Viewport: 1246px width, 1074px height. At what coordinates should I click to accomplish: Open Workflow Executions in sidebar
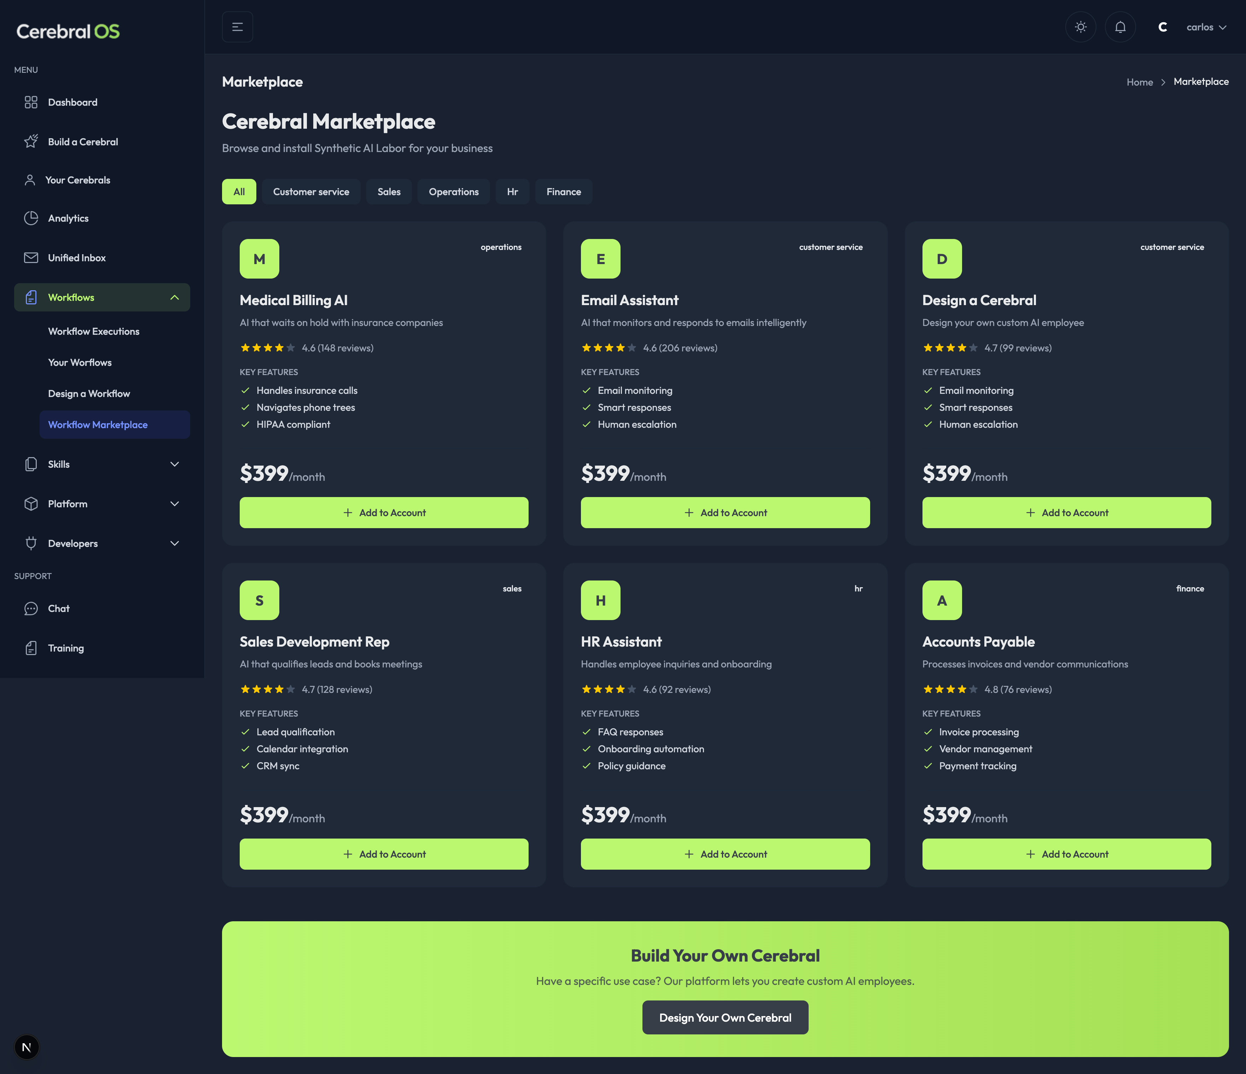94,331
